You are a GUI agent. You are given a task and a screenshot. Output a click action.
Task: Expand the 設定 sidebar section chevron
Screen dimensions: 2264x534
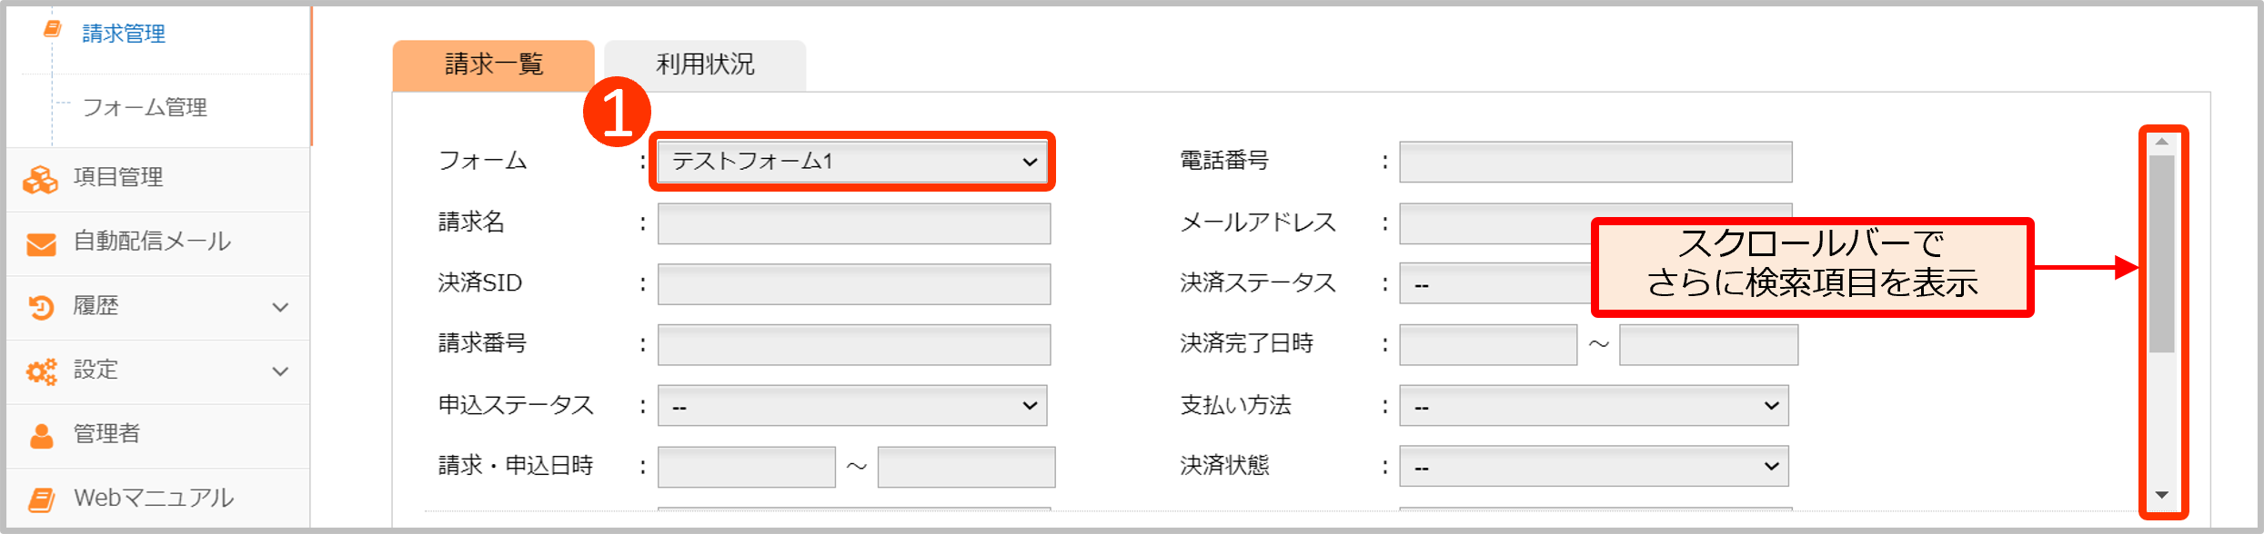(x=279, y=371)
